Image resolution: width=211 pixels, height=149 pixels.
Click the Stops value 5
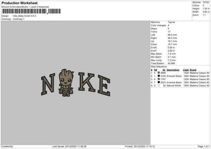click(168, 28)
